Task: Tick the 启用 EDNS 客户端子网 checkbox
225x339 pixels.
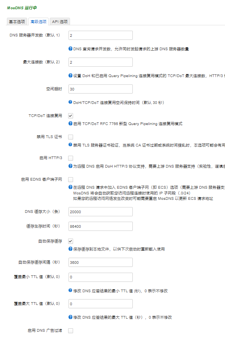Action: pos(70,179)
